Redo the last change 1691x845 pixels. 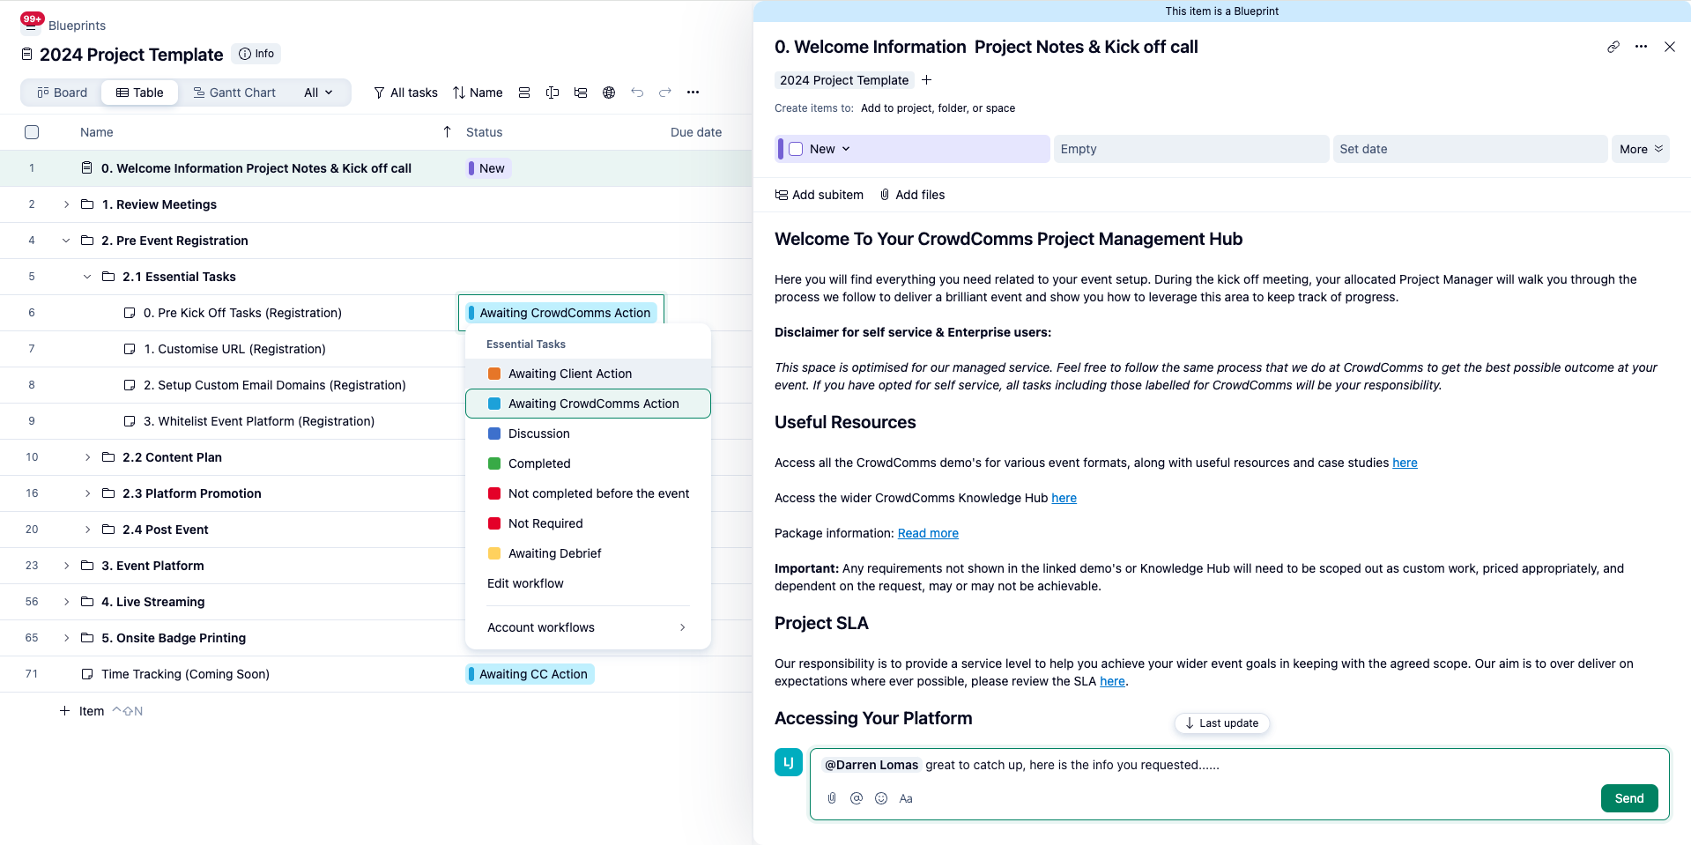tap(664, 92)
